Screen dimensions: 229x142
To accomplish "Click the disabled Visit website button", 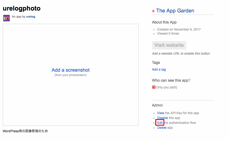I will pos(169,45).
